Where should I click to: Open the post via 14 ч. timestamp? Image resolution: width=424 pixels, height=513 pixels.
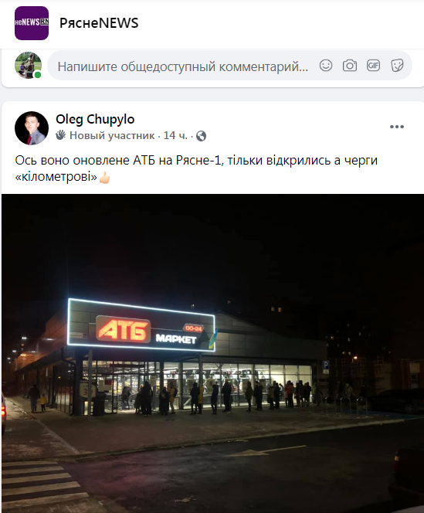click(175, 135)
